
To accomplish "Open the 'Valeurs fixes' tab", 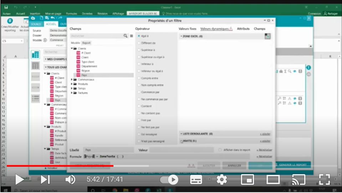I will (x=187, y=28).
